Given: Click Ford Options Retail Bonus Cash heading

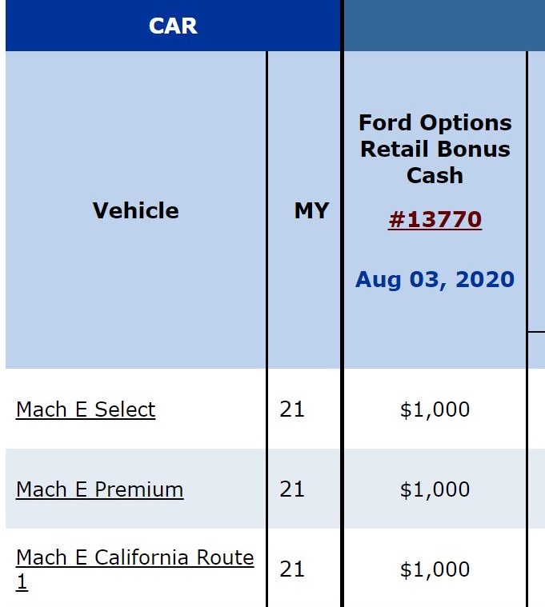Looking at the screenshot, I should (x=435, y=149).
